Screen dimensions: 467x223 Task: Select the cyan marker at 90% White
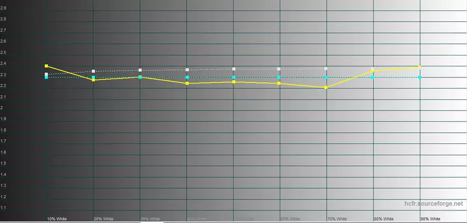[420, 77]
